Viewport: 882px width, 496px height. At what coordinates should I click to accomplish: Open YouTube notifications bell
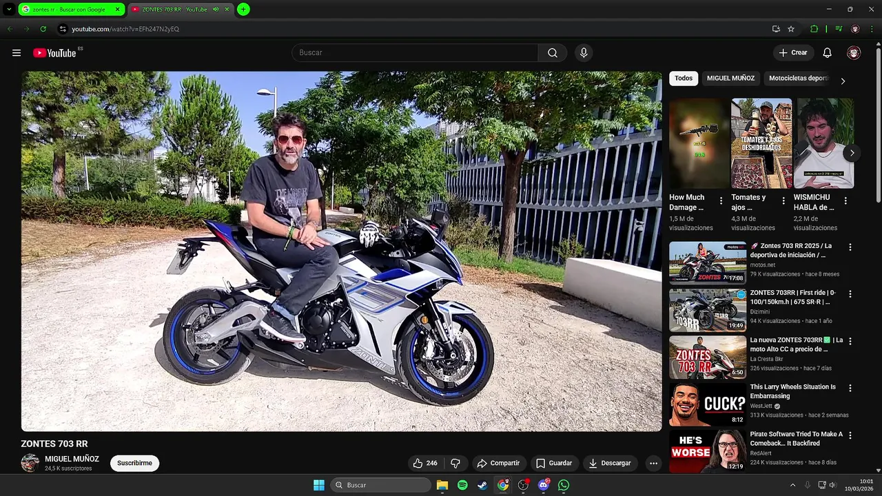click(828, 53)
